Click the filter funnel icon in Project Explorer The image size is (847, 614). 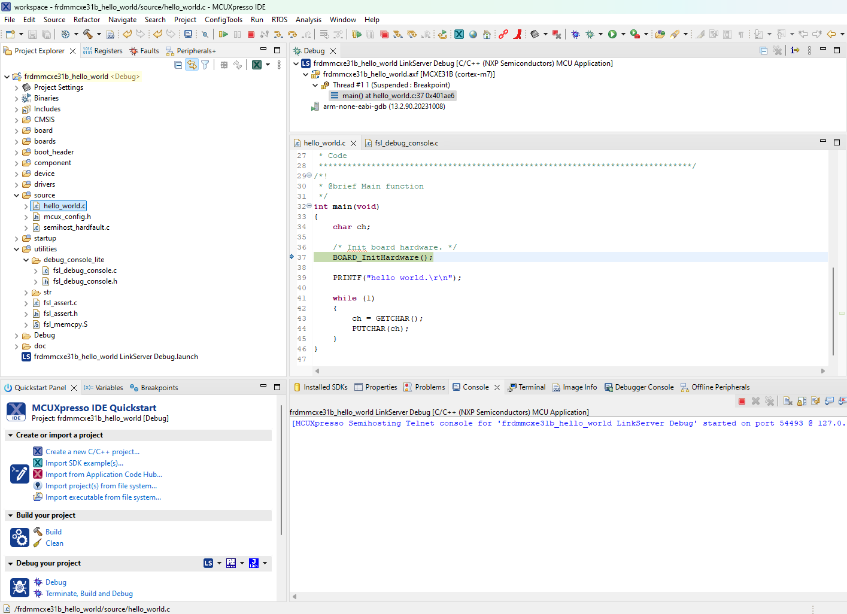coord(205,65)
